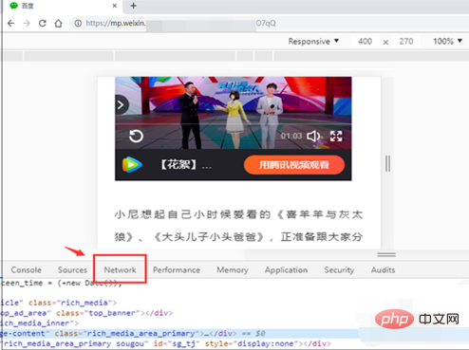Open the Audits tab
This screenshot has height=350, width=469.
click(x=384, y=270)
